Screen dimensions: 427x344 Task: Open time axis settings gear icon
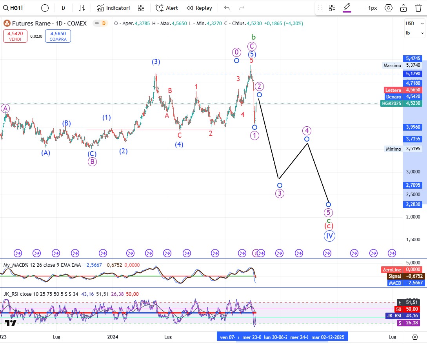[415, 337]
